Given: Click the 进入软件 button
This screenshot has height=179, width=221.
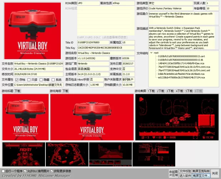Looking at the screenshot, I should [185, 176].
